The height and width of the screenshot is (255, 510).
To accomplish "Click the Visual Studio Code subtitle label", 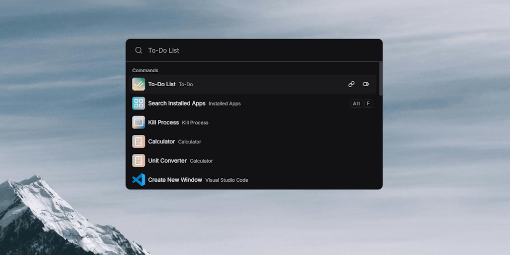I will coord(227,180).
